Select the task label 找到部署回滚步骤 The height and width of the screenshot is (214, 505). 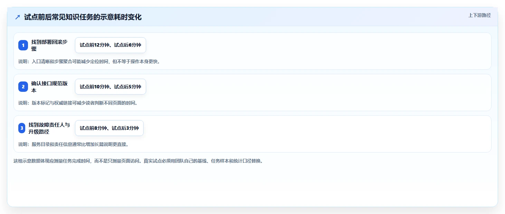[x=49, y=45]
